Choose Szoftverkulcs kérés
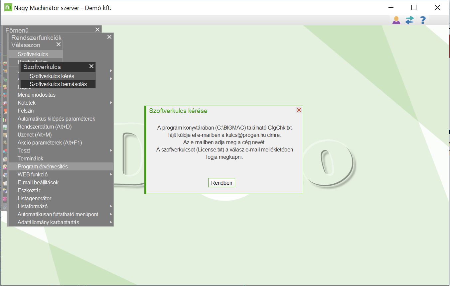 coord(58,76)
